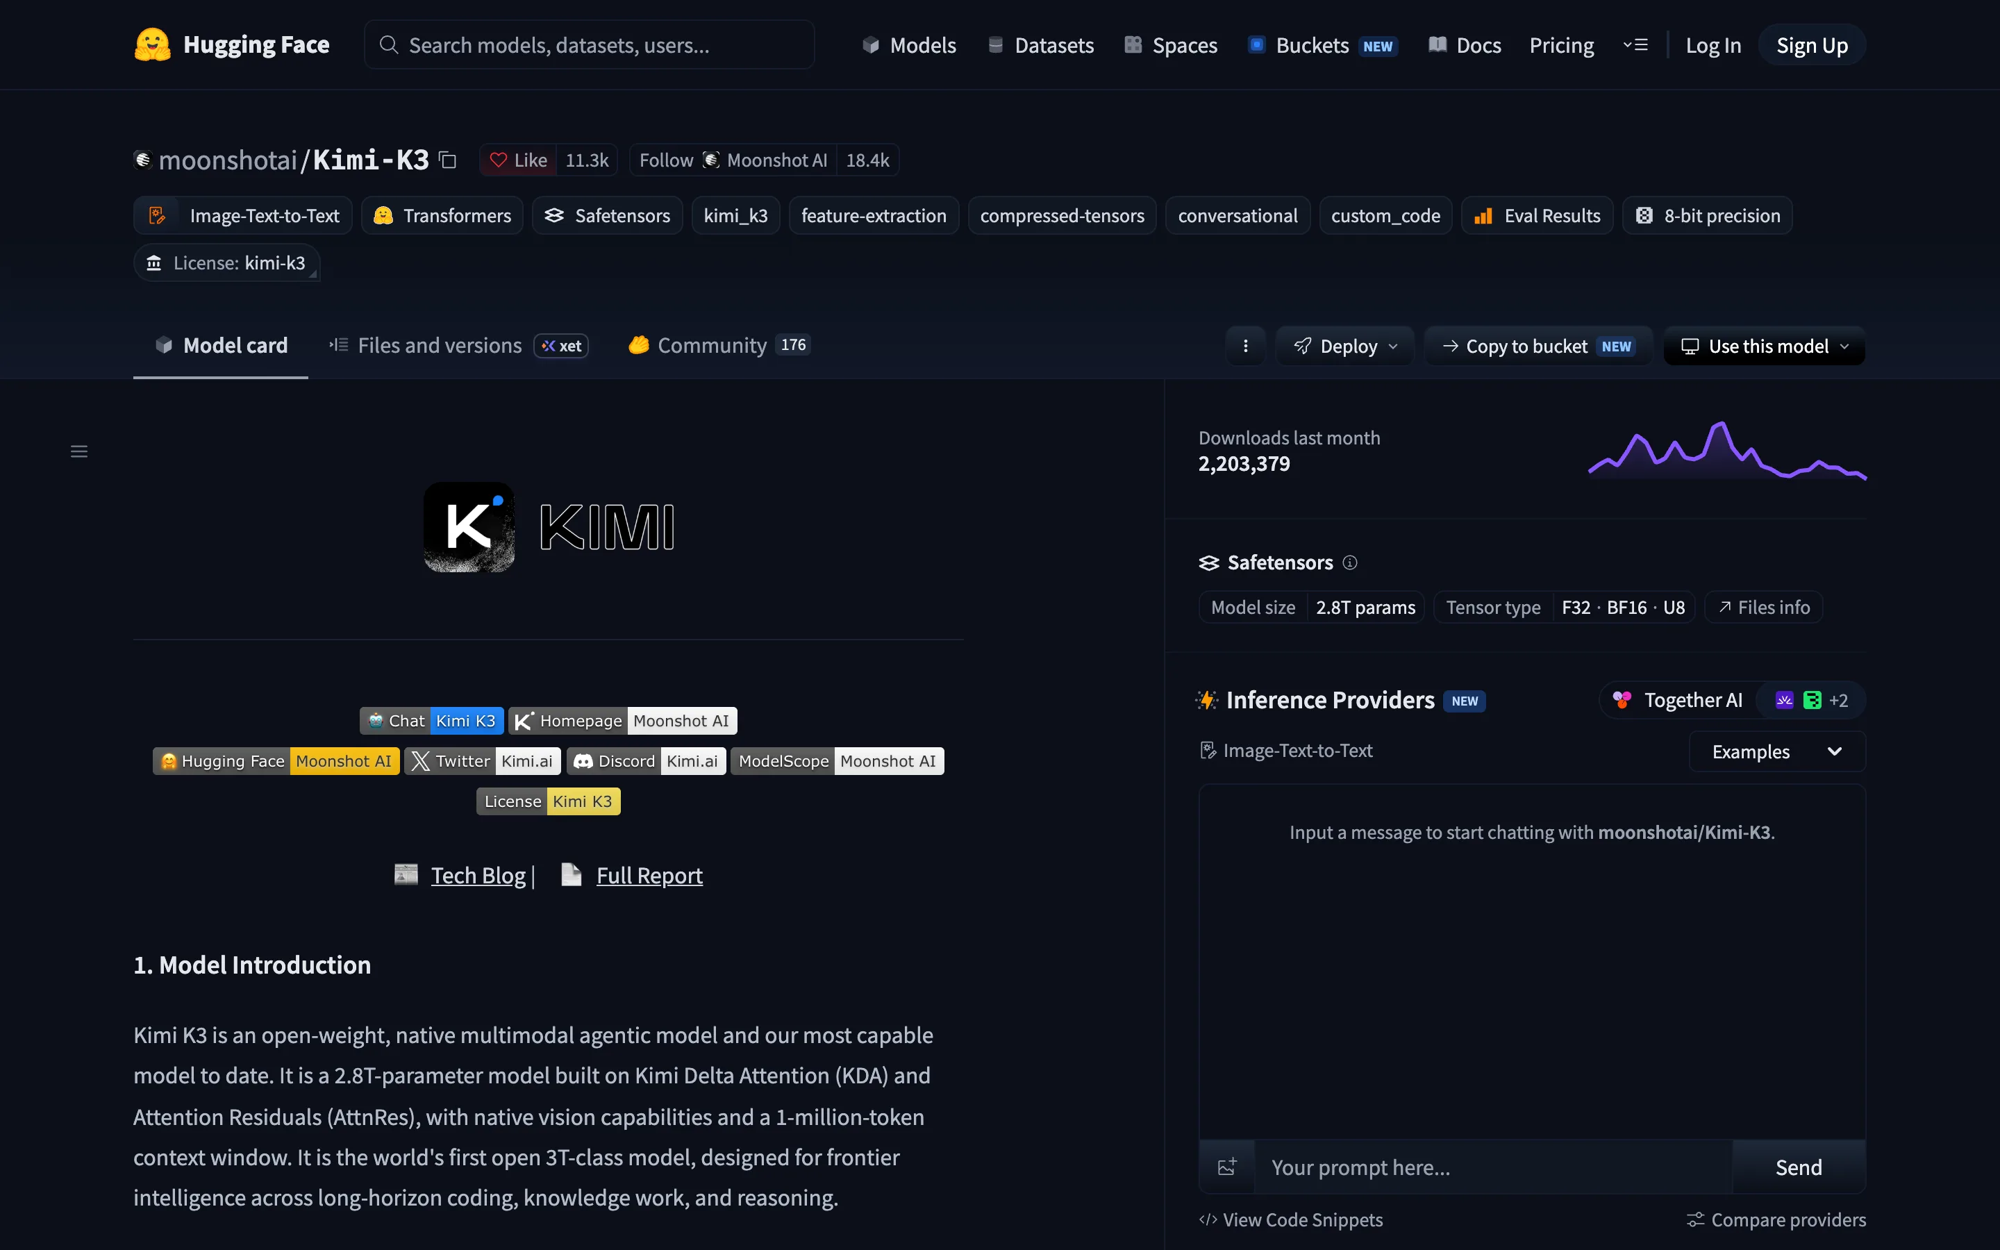
Task: Open the Pricing page
Action: pos(1561,44)
